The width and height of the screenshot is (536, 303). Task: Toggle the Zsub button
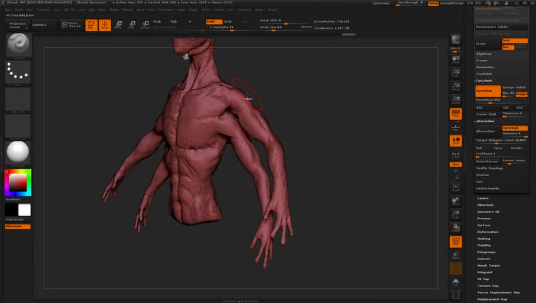(x=228, y=21)
